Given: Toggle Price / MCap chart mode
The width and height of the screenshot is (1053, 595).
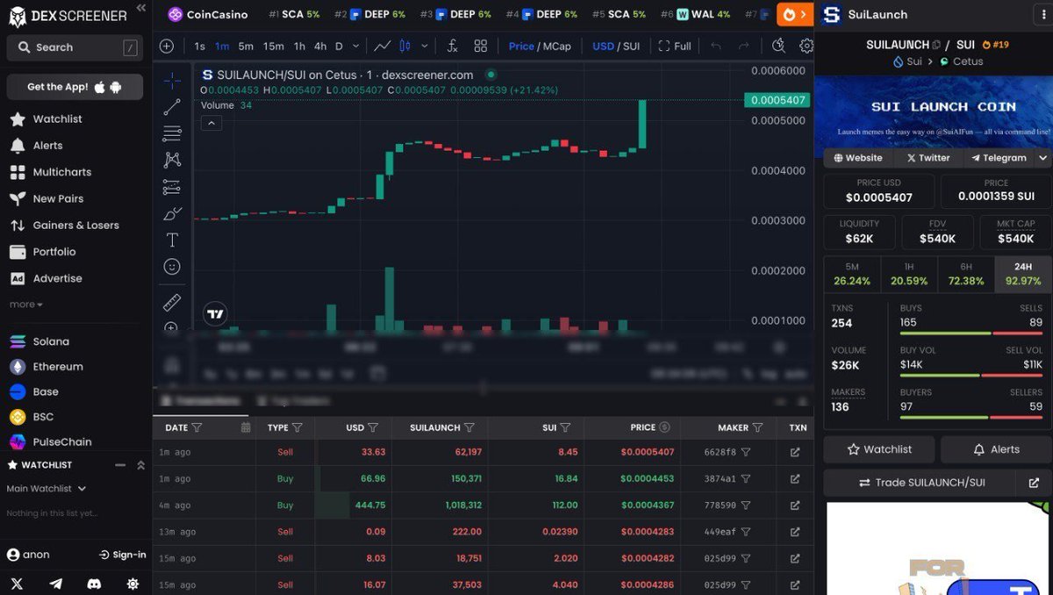Looking at the screenshot, I should pos(540,47).
